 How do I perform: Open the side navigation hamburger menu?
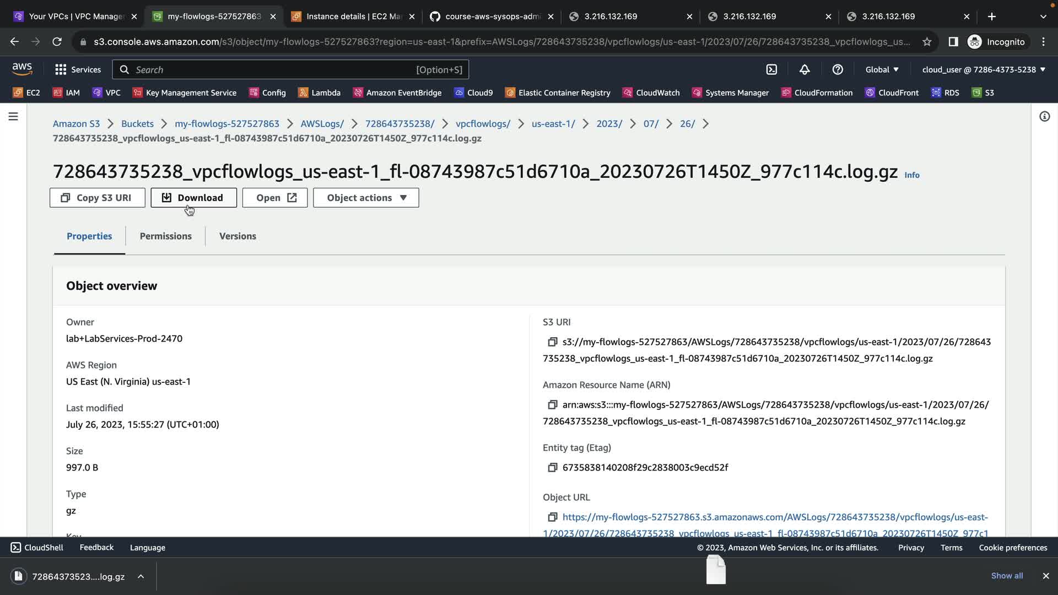click(13, 116)
